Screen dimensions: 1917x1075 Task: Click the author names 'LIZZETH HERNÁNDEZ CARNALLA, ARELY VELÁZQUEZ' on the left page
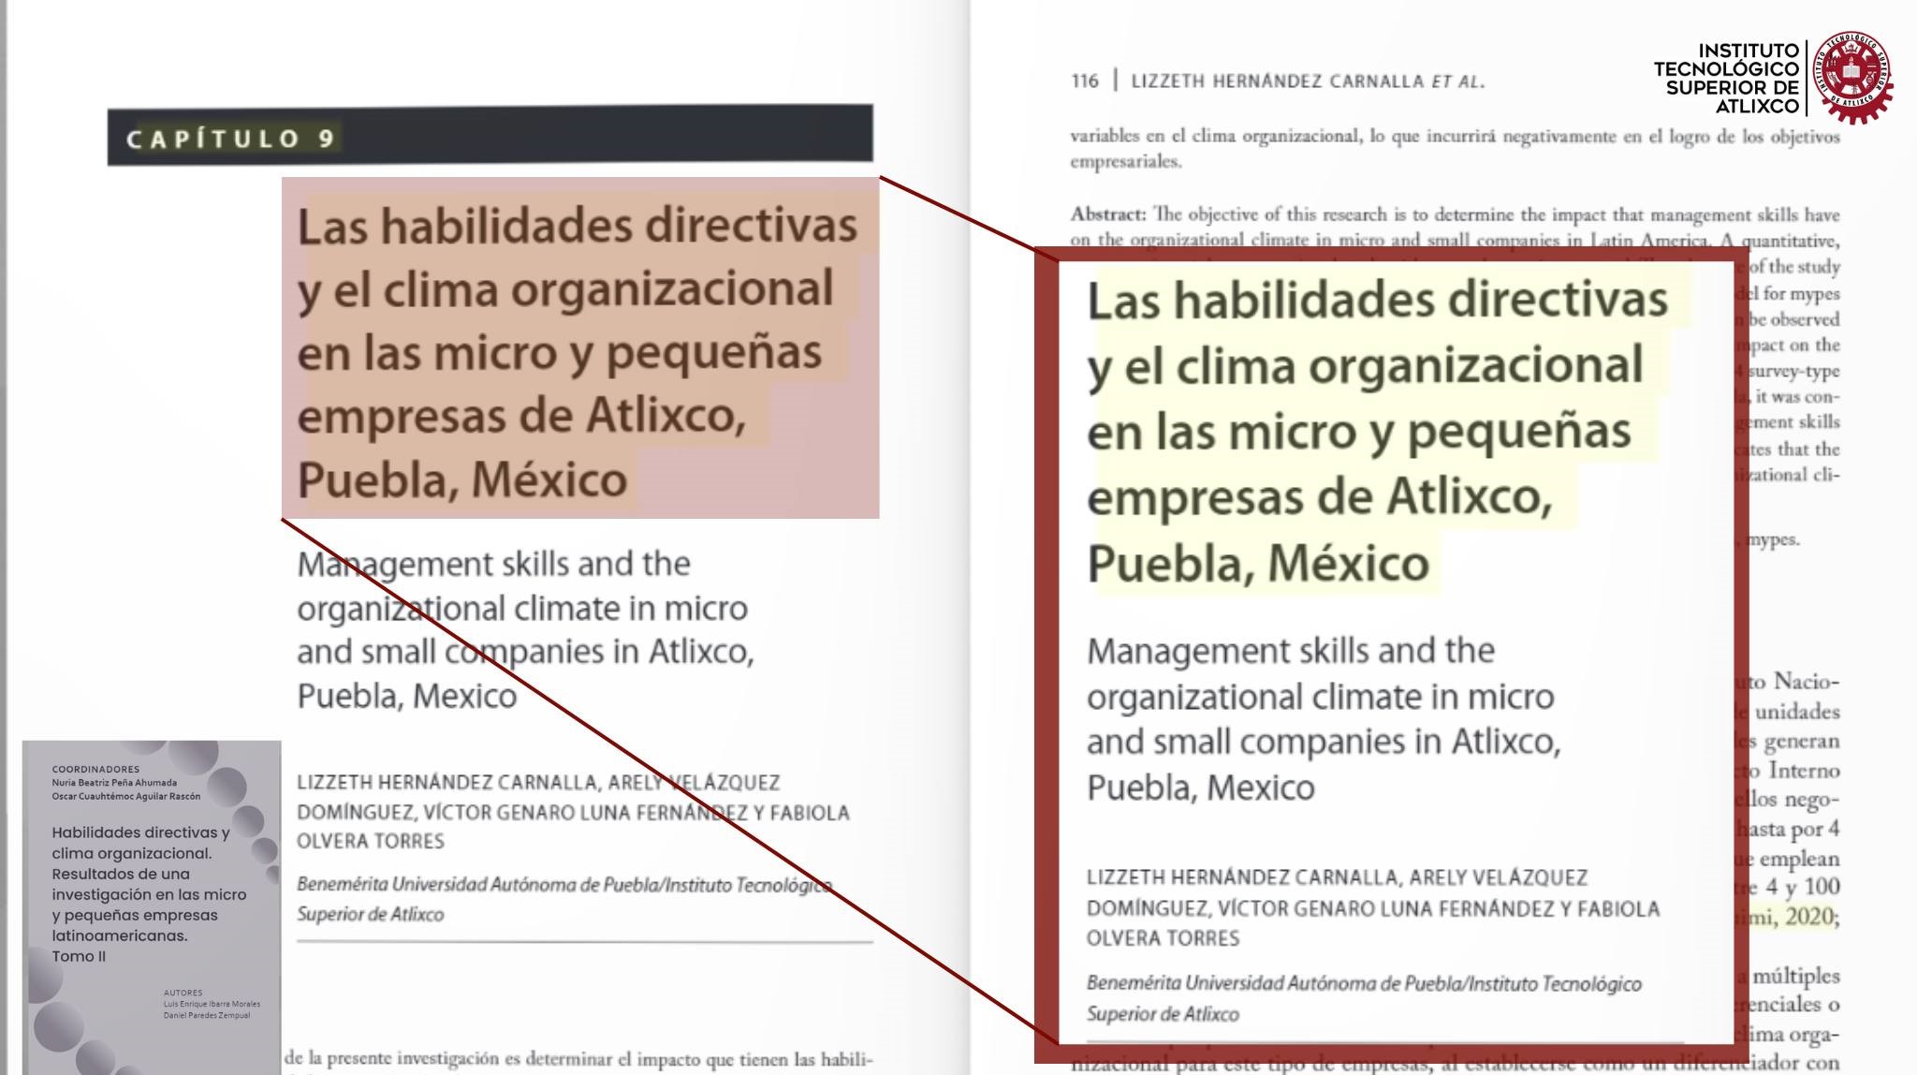[x=538, y=783]
